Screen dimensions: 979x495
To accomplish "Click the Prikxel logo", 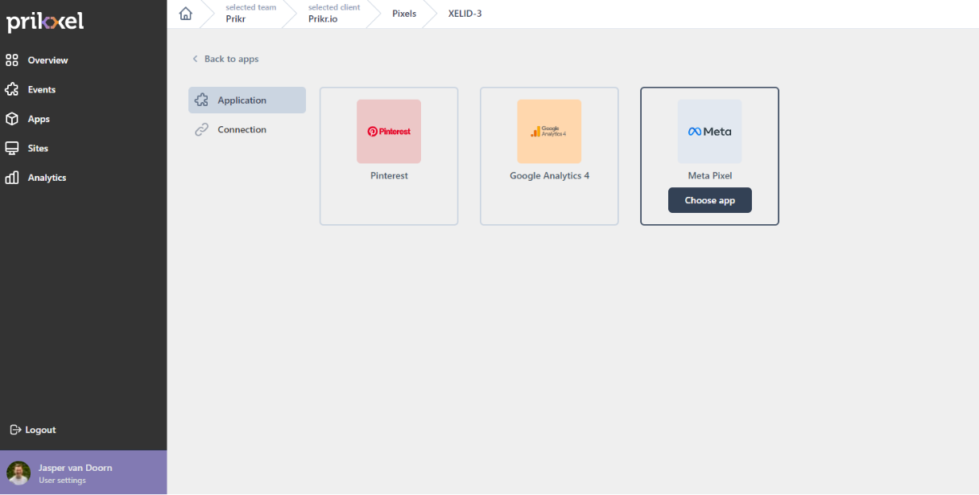I will click(x=46, y=22).
